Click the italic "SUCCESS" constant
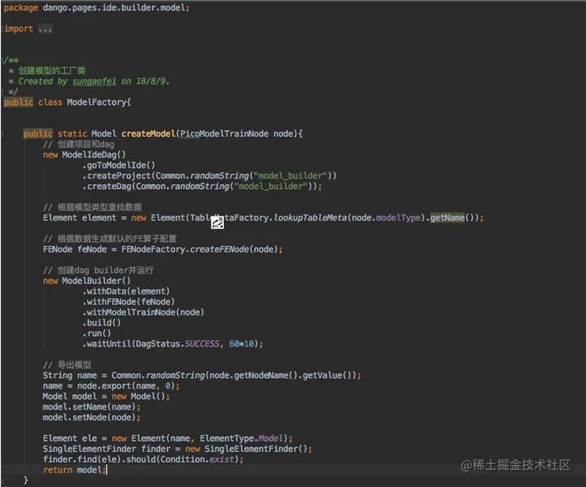The height and width of the screenshot is (487, 586). click(202, 343)
